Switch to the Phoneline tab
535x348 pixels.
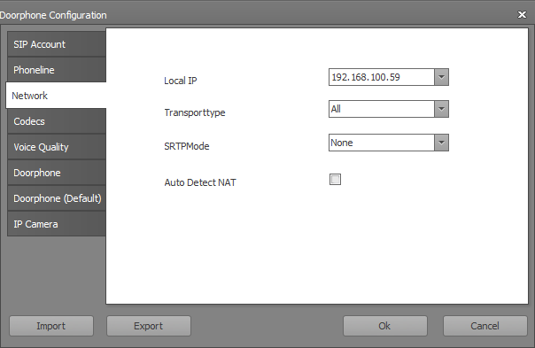pos(57,70)
